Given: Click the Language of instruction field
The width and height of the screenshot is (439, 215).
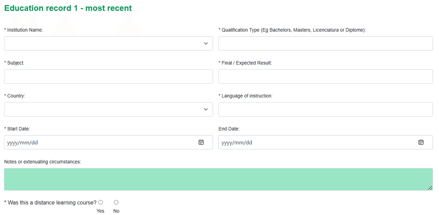Looking at the screenshot, I should click(x=325, y=110).
